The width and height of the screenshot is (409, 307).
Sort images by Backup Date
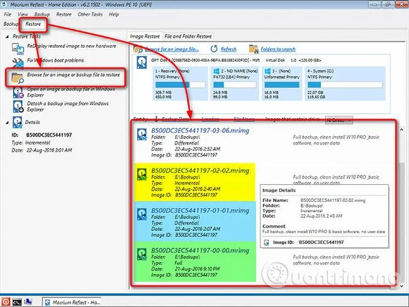[176, 119]
